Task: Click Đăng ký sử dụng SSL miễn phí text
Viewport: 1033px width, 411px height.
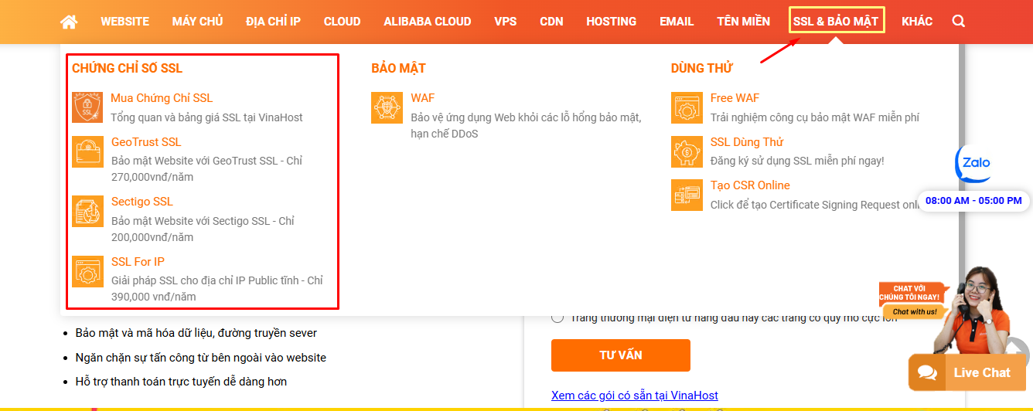Action: pos(797,161)
